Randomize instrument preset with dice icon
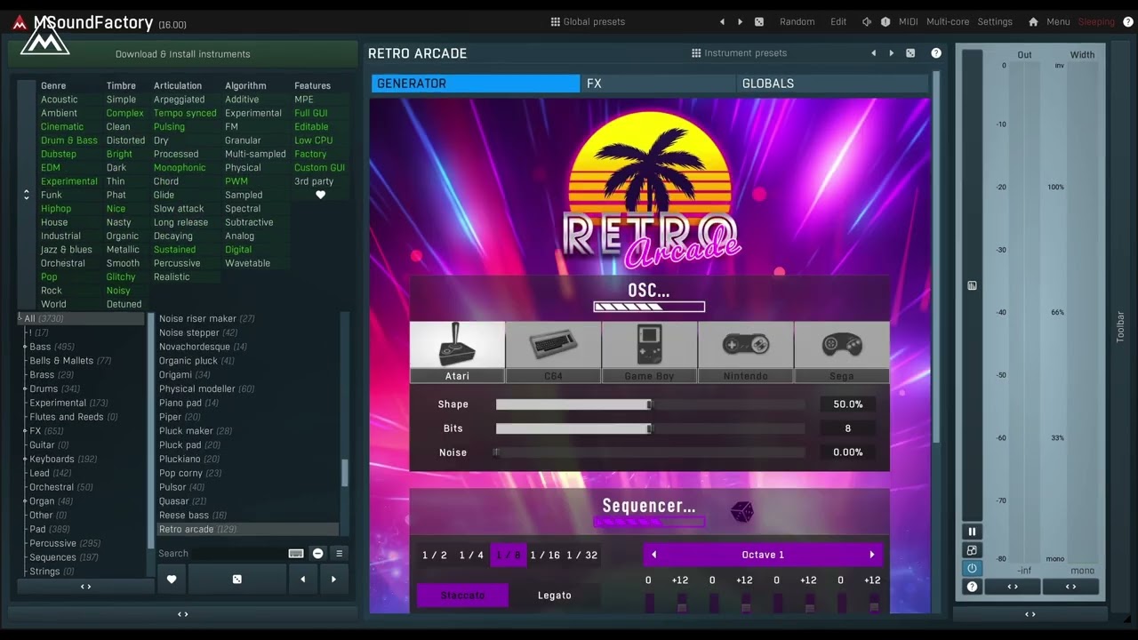The image size is (1138, 640). (x=910, y=53)
